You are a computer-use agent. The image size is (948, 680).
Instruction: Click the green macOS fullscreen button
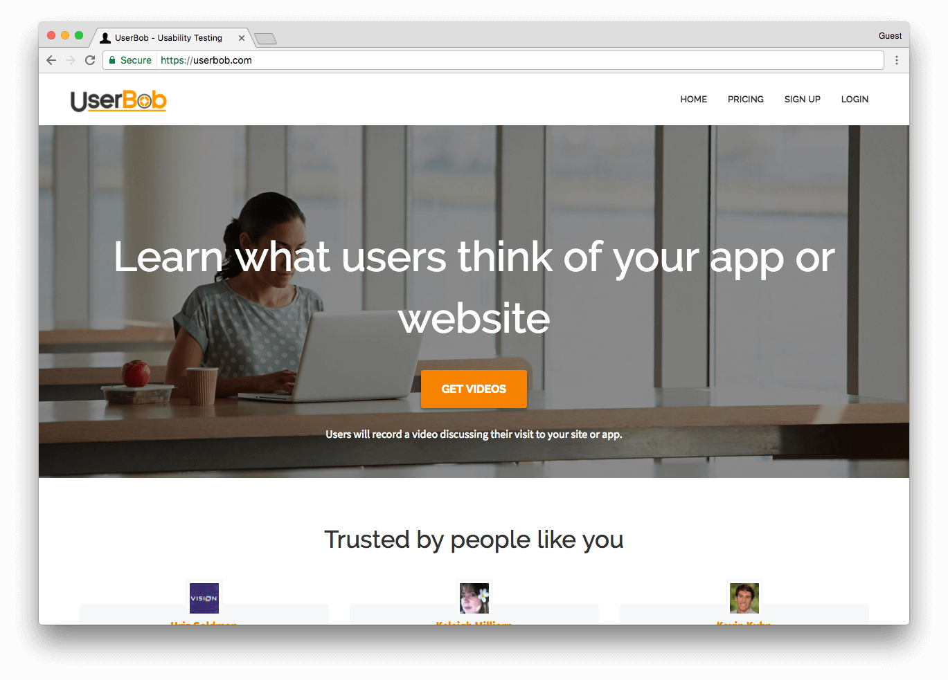(79, 35)
